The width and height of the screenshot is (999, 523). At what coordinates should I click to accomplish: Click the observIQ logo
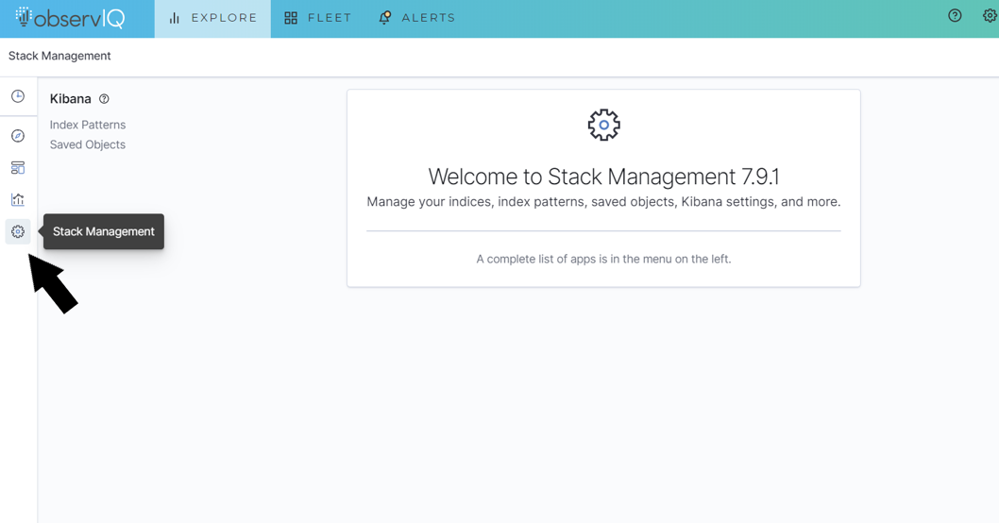point(70,18)
